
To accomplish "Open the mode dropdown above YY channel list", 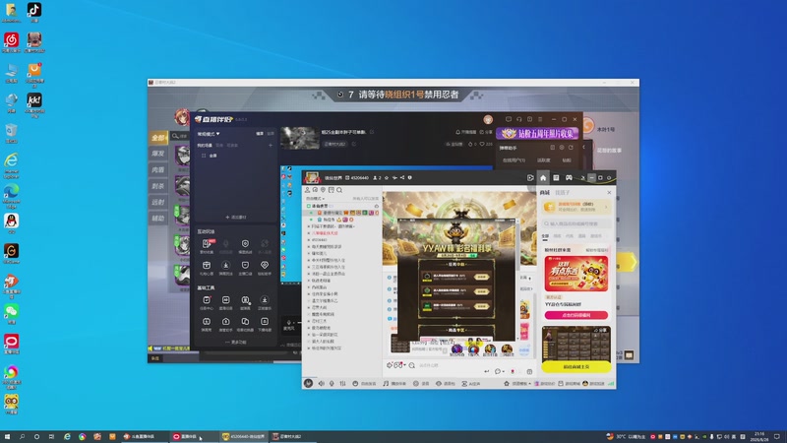I will coord(315,199).
